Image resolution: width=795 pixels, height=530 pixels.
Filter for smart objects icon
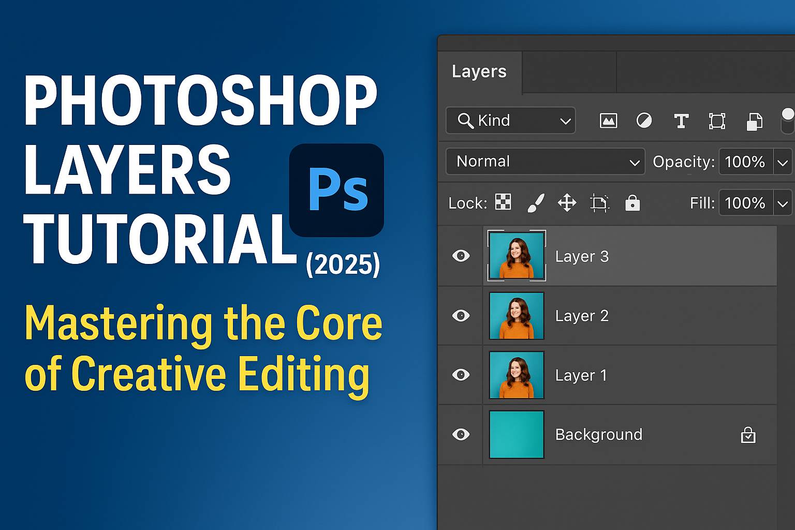(754, 122)
